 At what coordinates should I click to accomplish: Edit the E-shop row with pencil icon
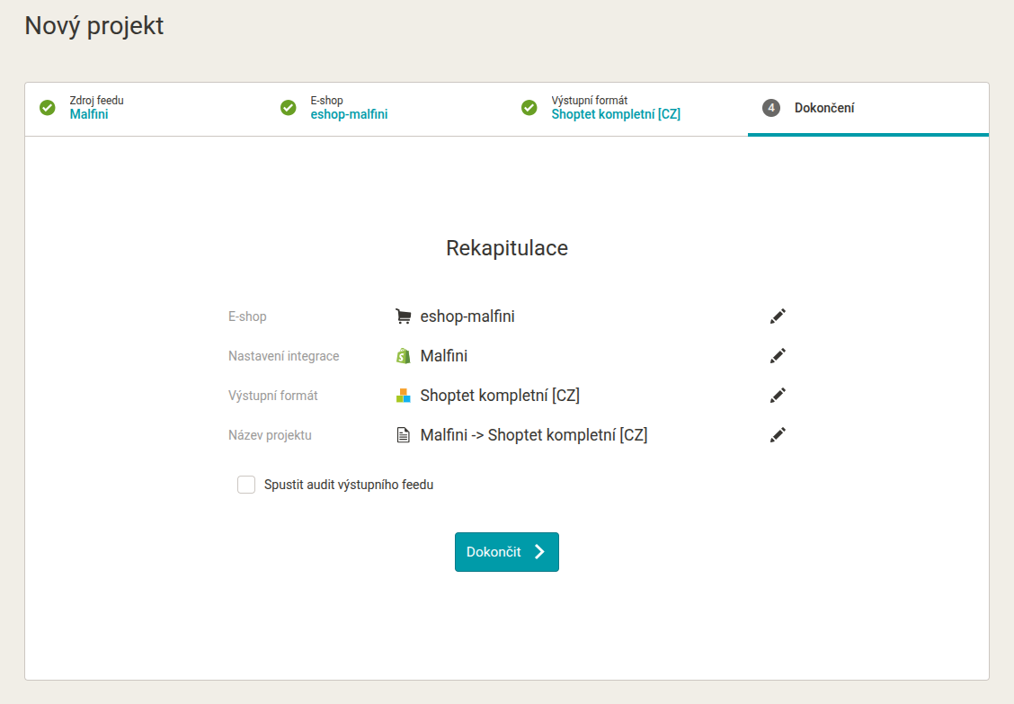pos(778,316)
